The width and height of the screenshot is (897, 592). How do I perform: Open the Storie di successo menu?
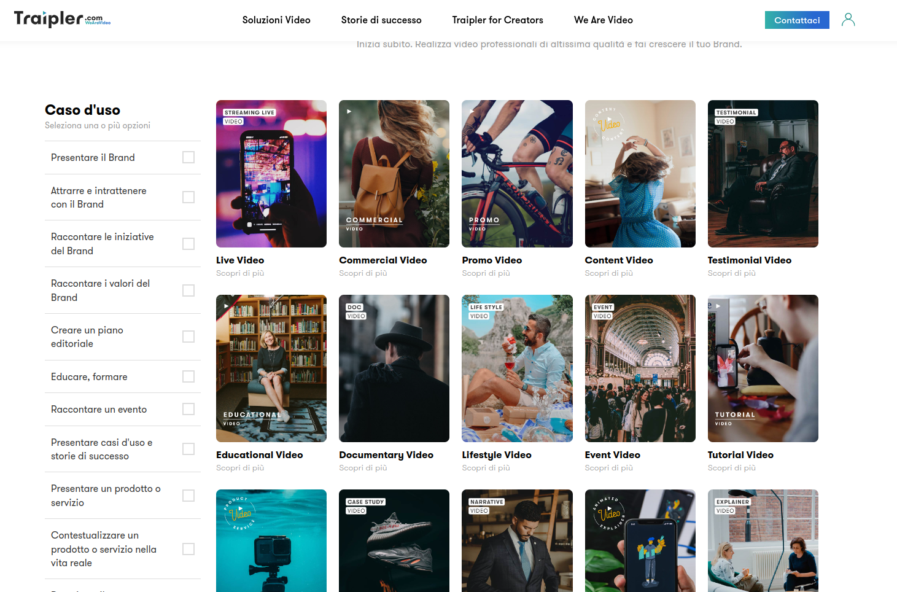(381, 20)
